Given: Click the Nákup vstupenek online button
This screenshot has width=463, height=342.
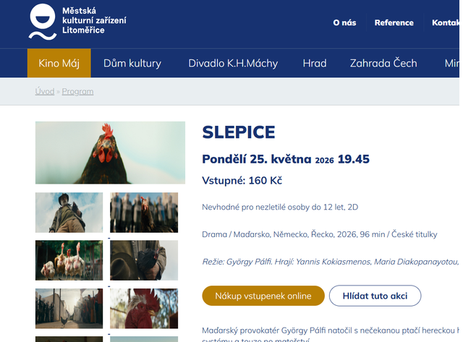Looking at the screenshot, I should [x=263, y=296].
